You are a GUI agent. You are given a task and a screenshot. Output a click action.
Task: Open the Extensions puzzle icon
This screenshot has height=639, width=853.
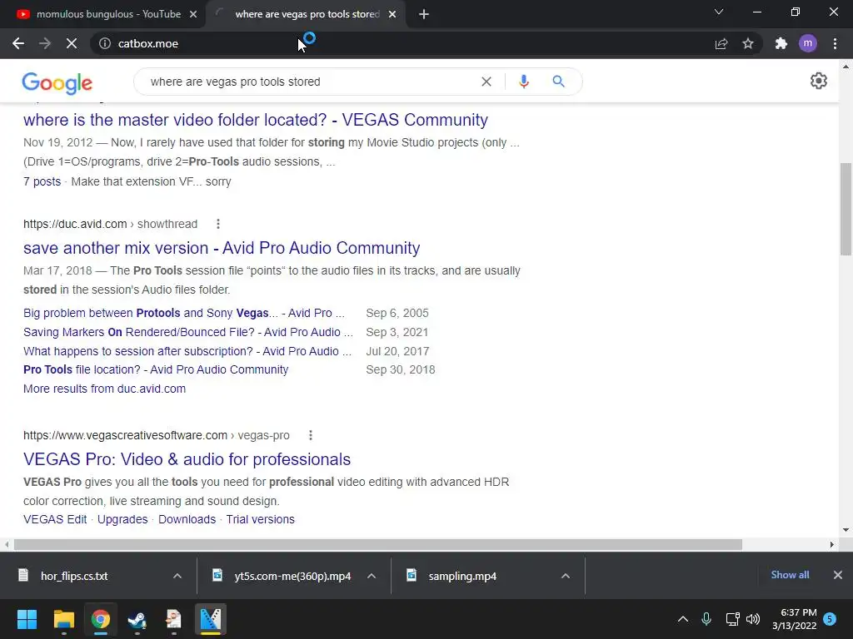tap(781, 43)
